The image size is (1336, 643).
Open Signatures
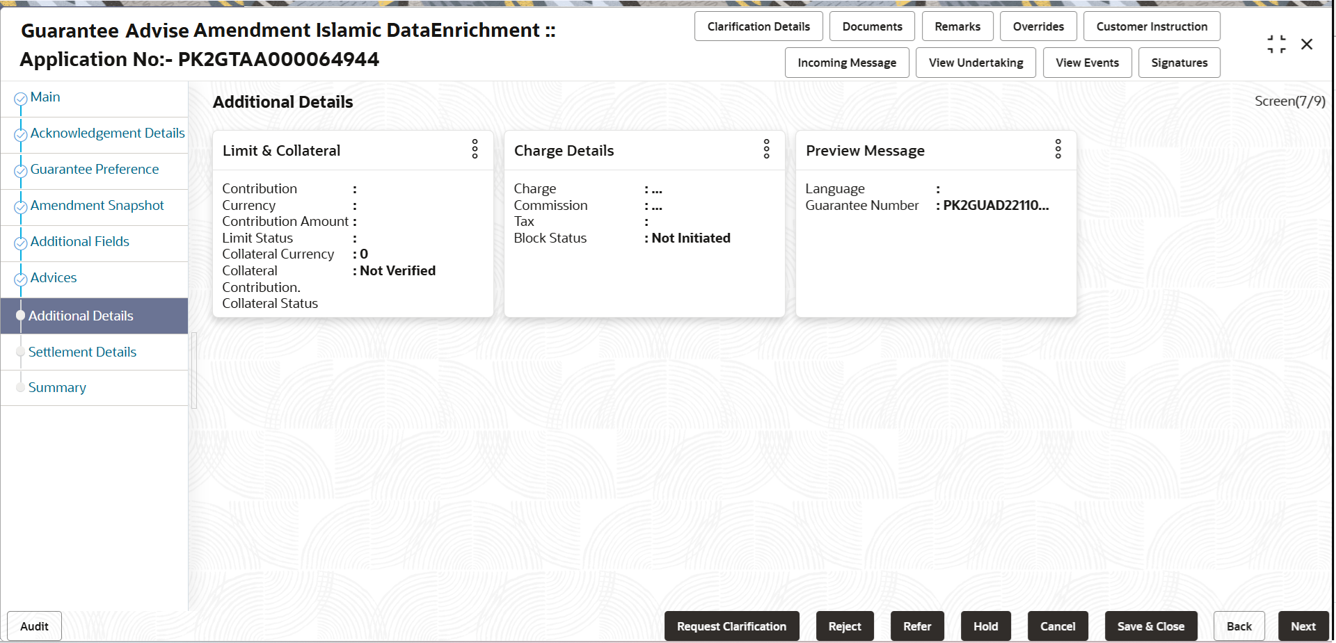click(x=1179, y=63)
